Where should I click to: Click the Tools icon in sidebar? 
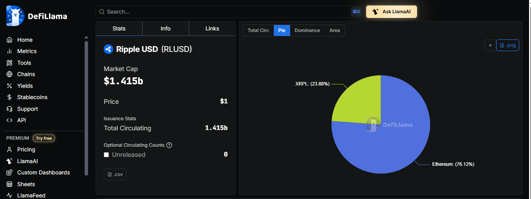pyautogui.click(x=9, y=63)
